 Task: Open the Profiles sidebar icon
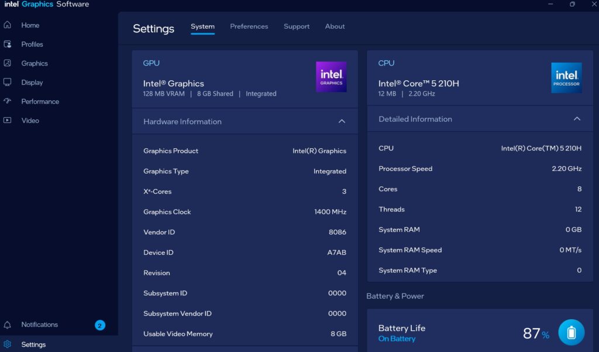click(x=8, y=45)
